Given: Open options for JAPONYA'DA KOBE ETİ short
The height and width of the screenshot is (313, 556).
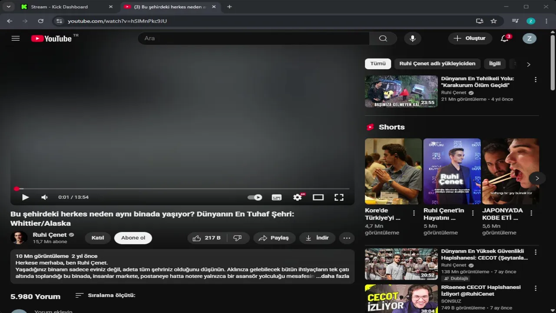Looking at the screenshot, I should 531,213.
